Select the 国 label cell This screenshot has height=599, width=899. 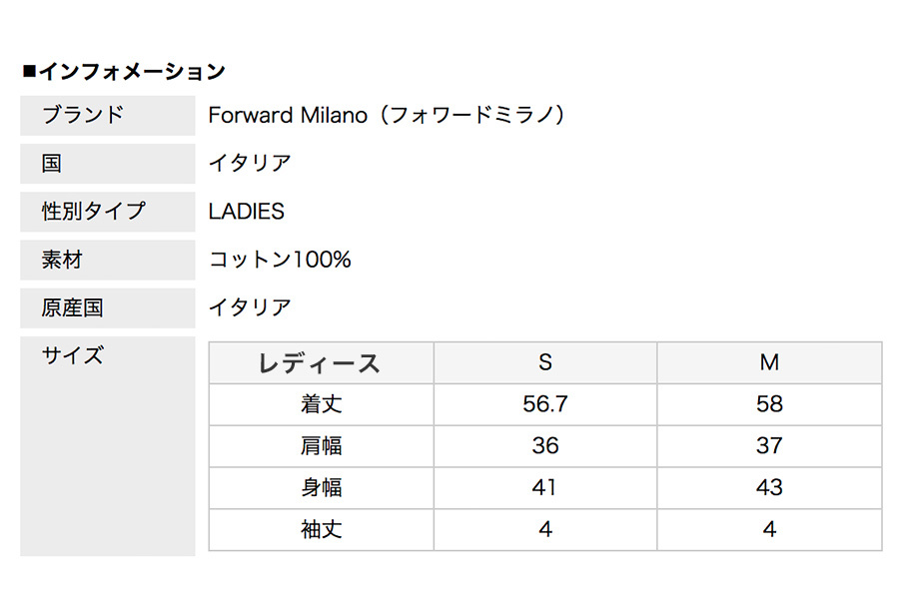coord(108,164)
